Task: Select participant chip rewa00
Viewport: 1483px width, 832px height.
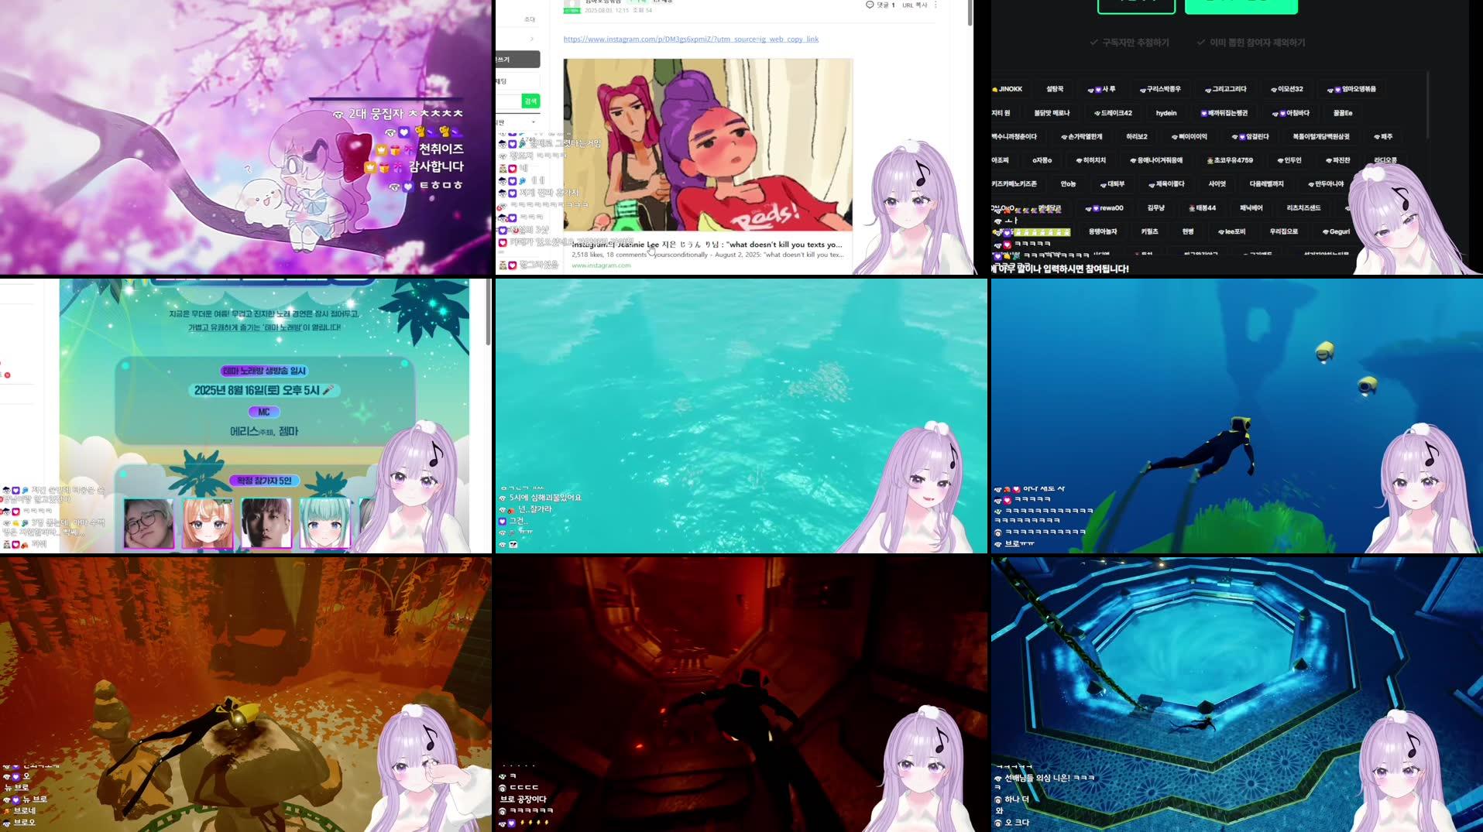Action: 1104,208
